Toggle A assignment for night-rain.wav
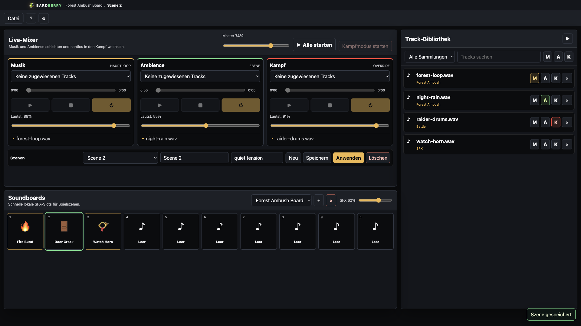 (x=545, y=100)
